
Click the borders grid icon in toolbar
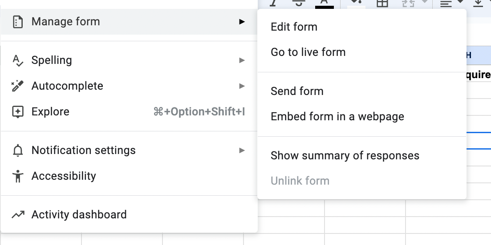point(382,3)
